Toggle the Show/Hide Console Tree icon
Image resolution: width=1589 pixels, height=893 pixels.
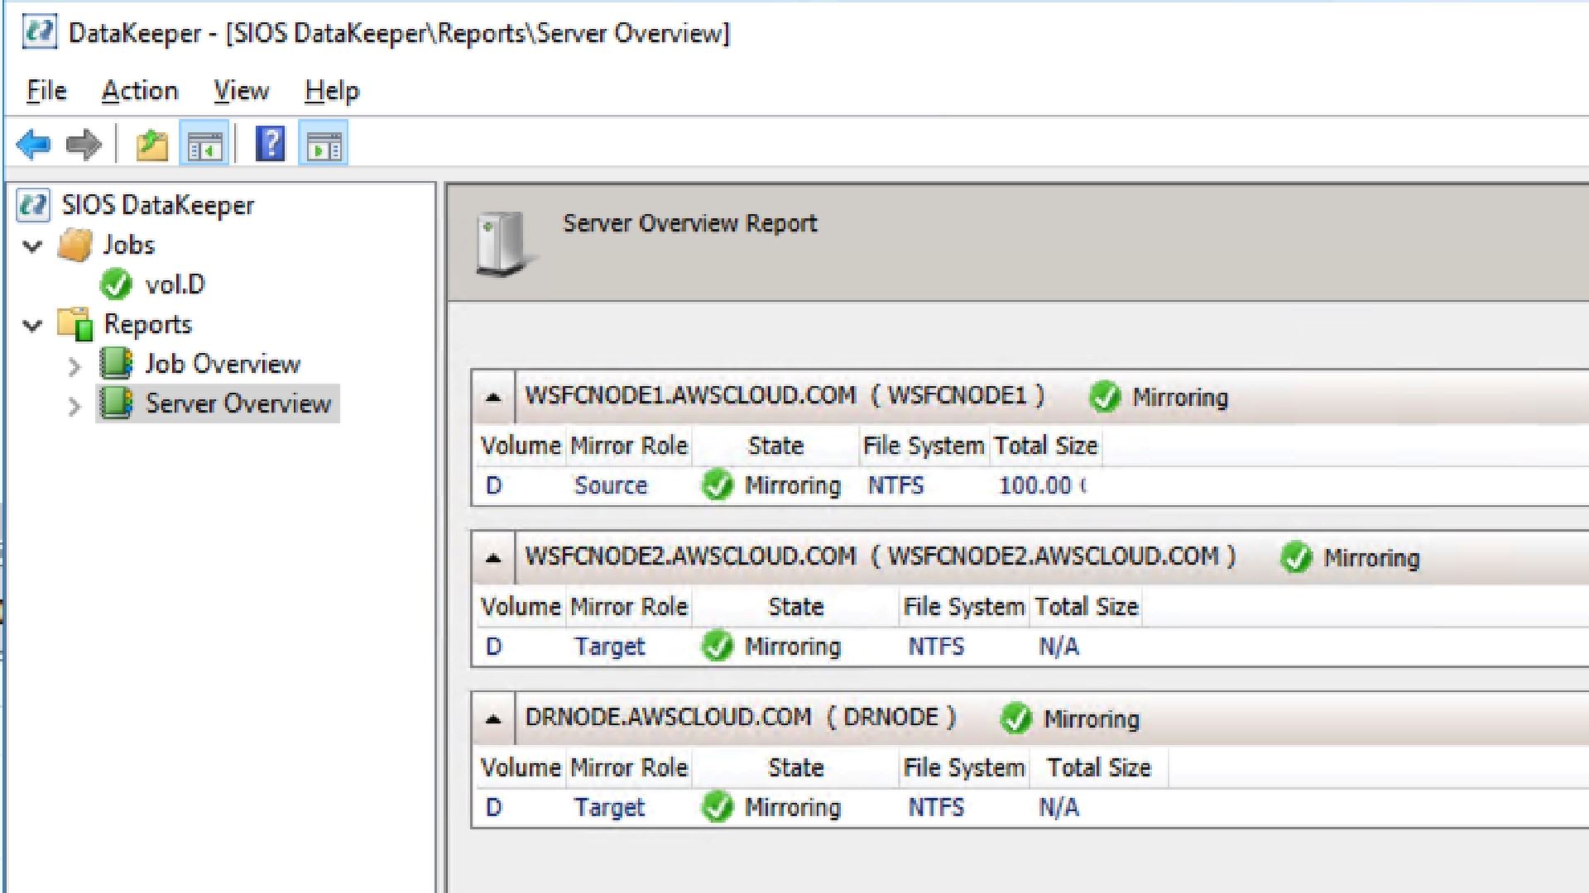click(x=204, y=145)
